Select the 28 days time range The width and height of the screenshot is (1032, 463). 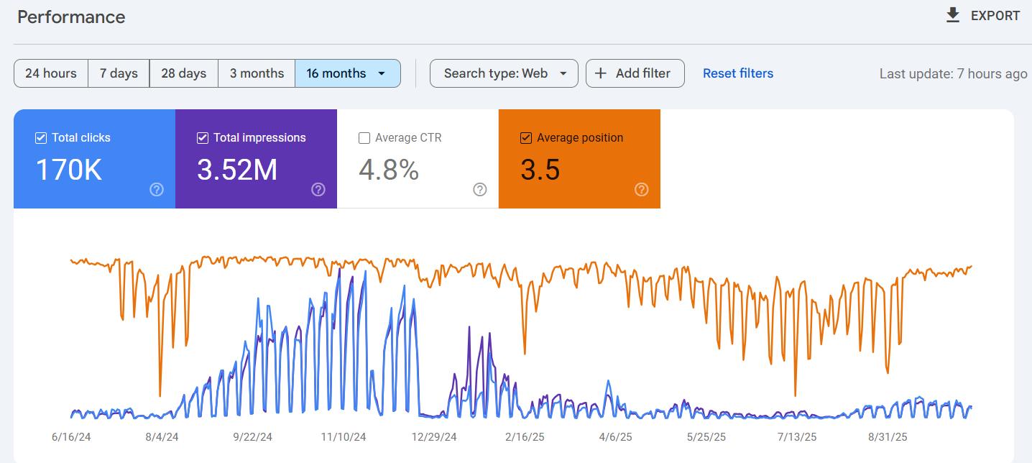coord(183,73)
